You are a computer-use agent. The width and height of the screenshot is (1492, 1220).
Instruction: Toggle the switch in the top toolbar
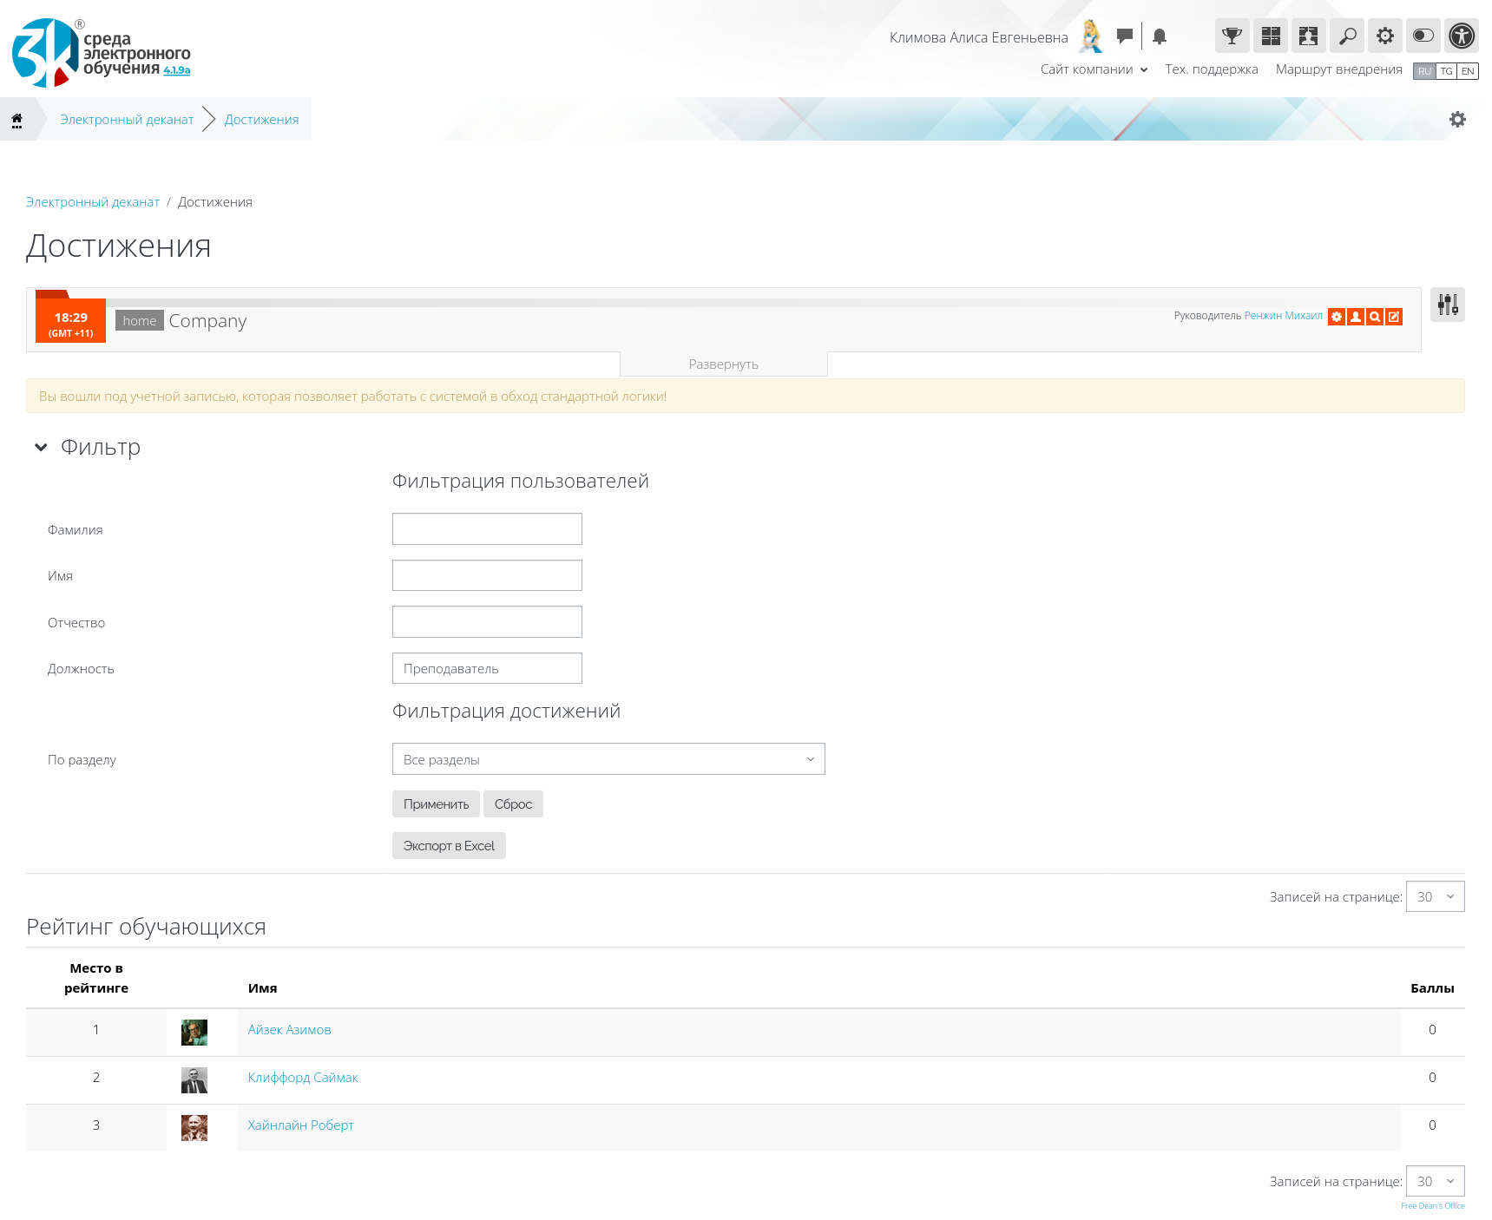pyautogui.click(x=1423, y=36)
